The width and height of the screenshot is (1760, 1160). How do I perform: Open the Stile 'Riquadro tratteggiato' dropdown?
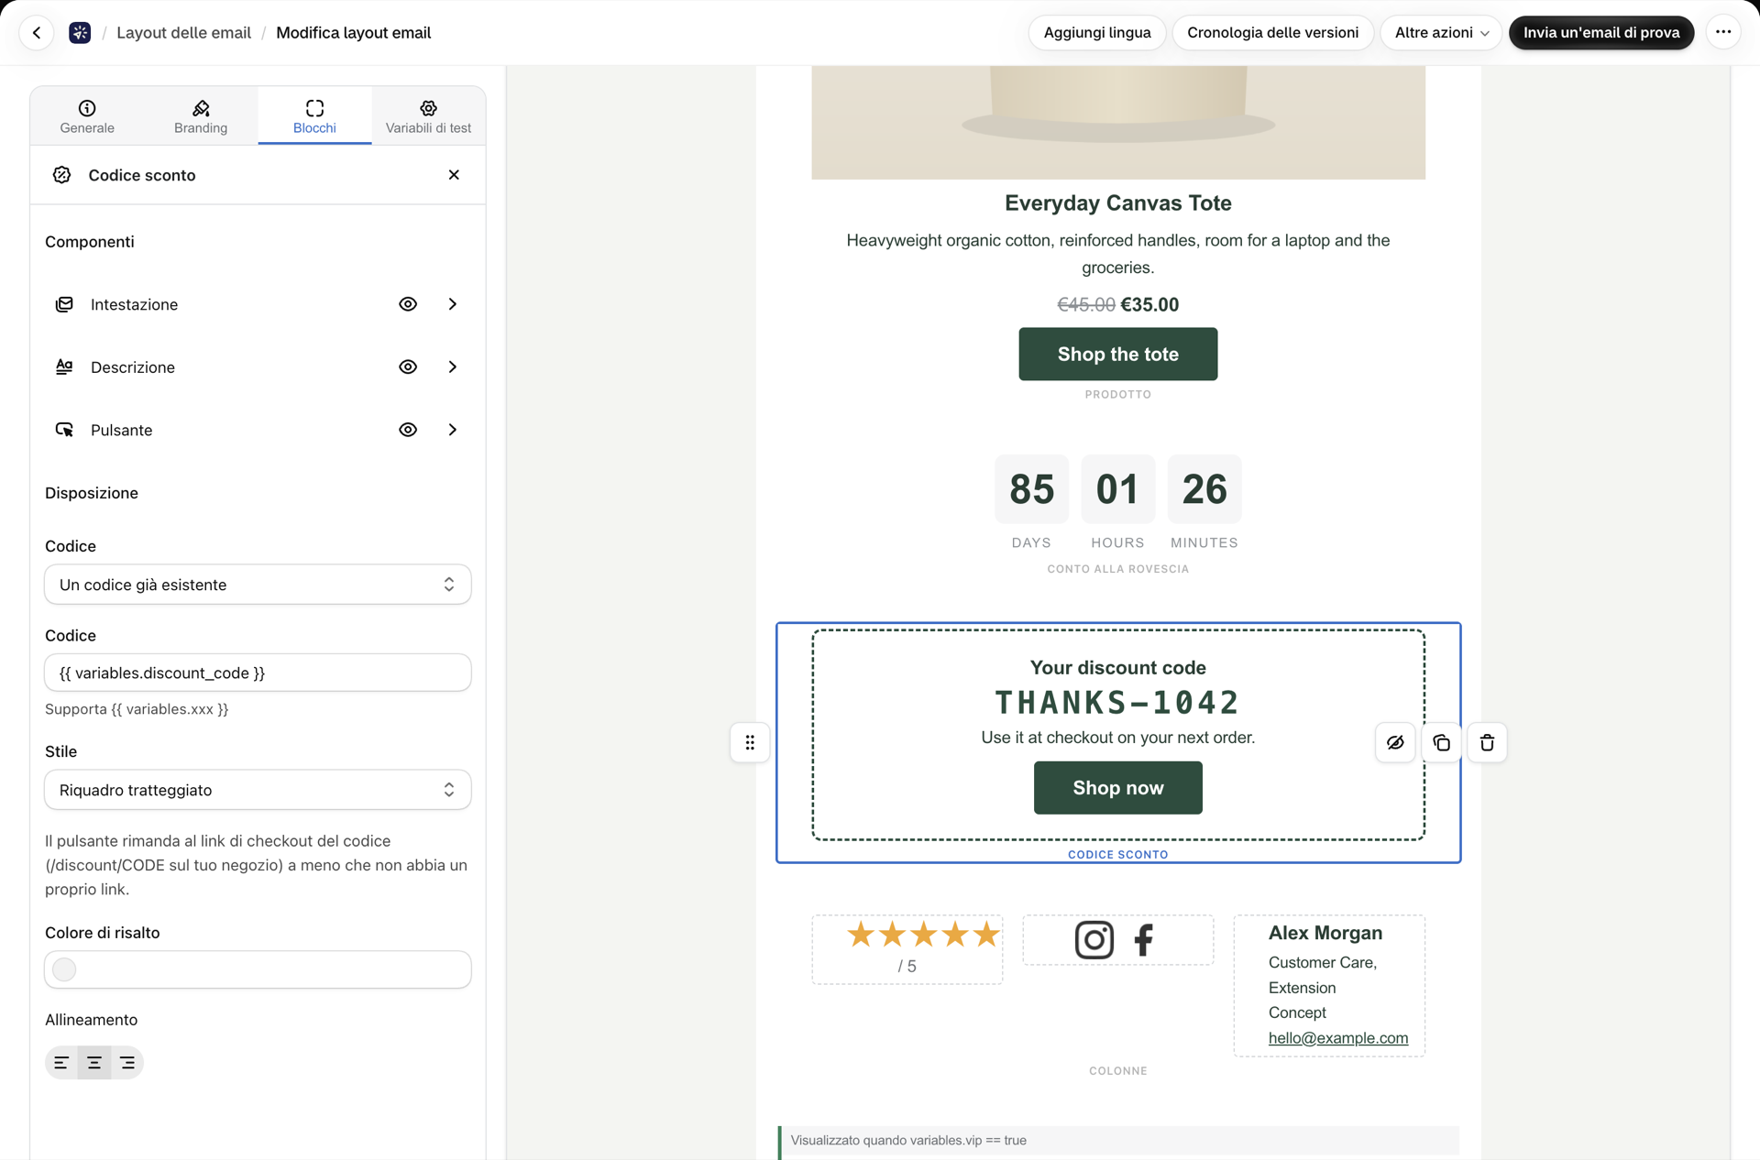coord(258,790)
